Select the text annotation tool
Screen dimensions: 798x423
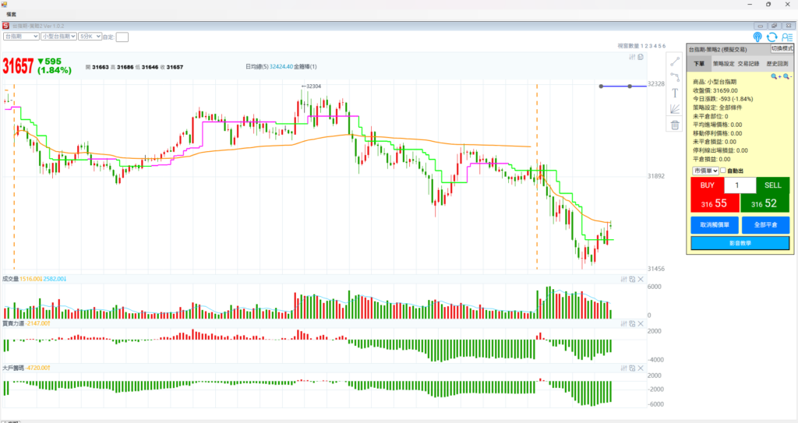(675, 93)
